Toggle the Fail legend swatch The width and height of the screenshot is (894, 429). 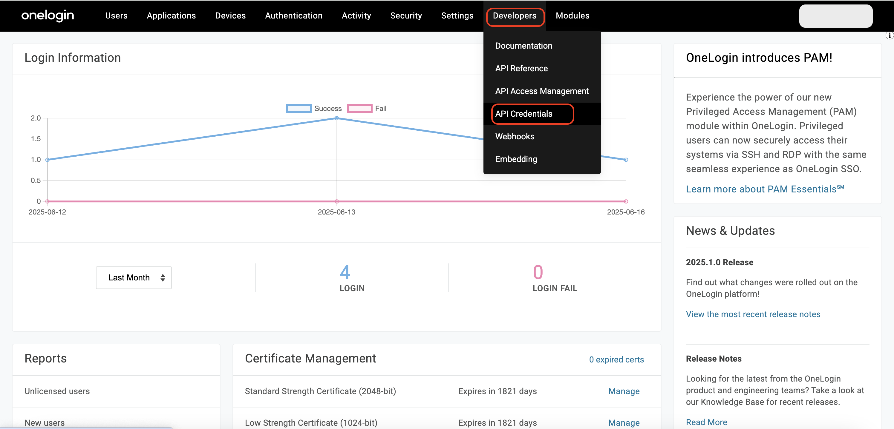(x=359, y=109)
